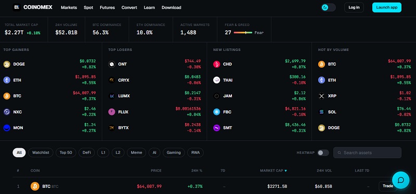Click the $52.01B 24H volume value
Image resolution: width=416 pixels, height=194 pixels.
click(x=67, y=33)
